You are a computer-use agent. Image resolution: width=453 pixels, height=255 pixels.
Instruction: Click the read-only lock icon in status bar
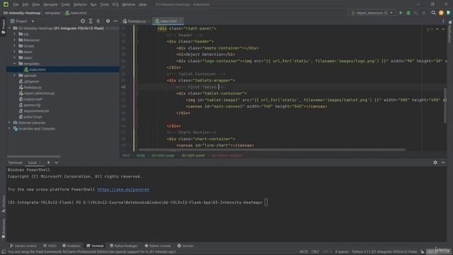coord(422,252)
